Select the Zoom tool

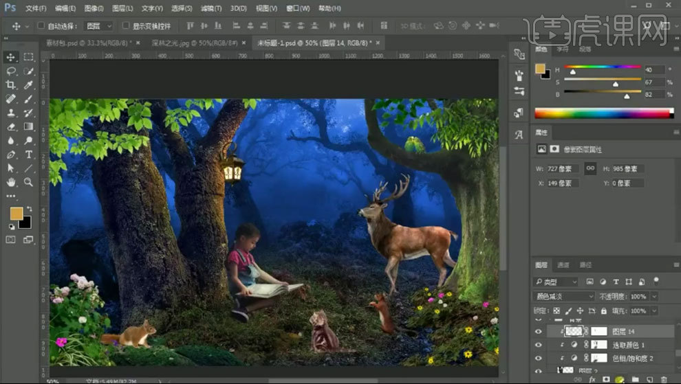point(29,182)
